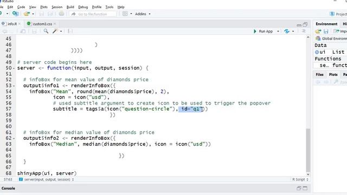Minimize the source editor pane
The height and width of the screenshot is (195, 347).
tap(299, 25)
